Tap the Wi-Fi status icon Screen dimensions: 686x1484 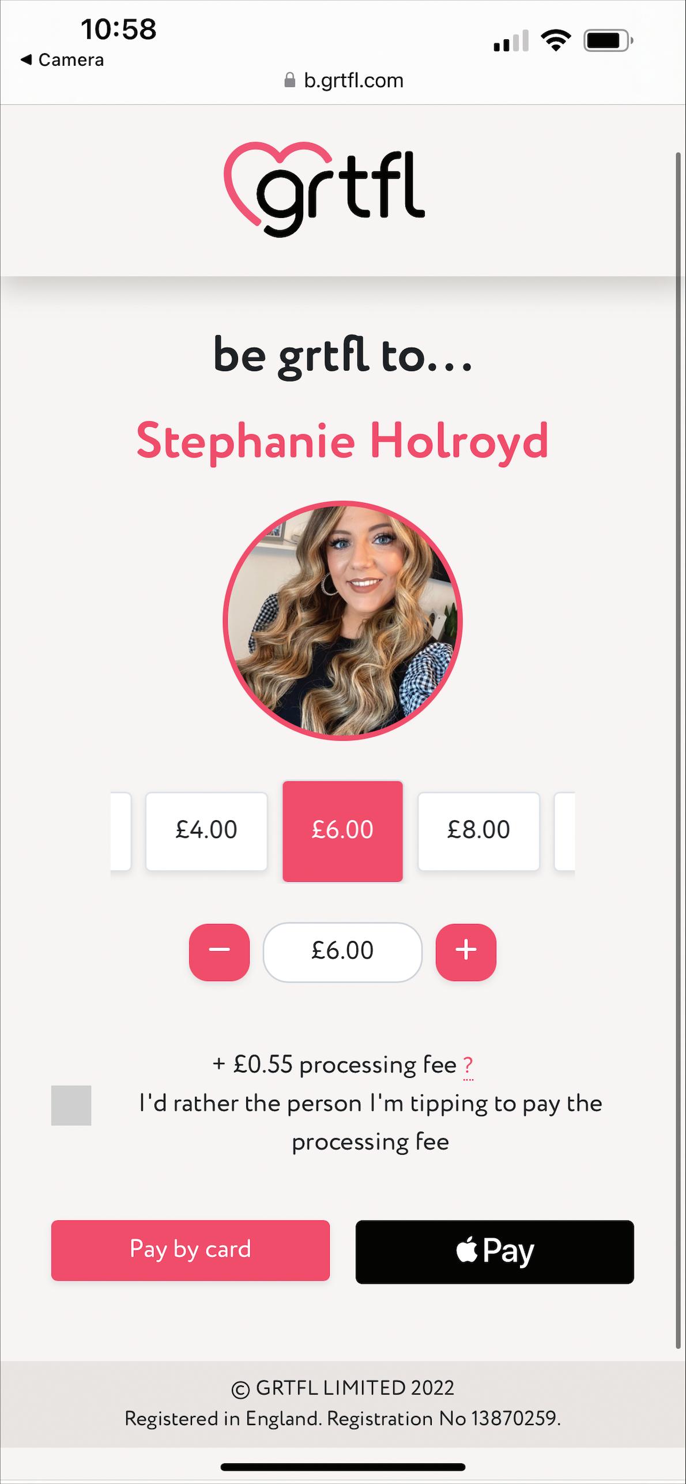click(556, 40)
